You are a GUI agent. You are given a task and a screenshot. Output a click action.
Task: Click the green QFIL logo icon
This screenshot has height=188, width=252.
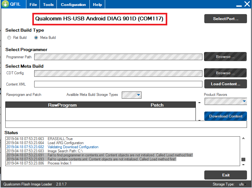pyautogui.click(x=5, y=4)
